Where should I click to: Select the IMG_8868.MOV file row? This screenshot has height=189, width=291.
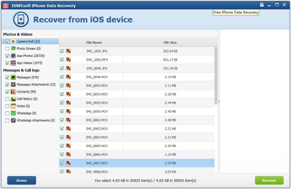[137, 171]
